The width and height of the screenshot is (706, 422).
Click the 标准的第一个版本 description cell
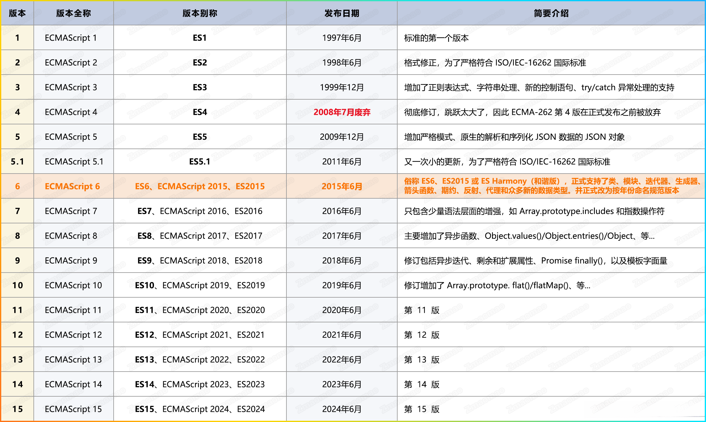(x=436, y=38)
